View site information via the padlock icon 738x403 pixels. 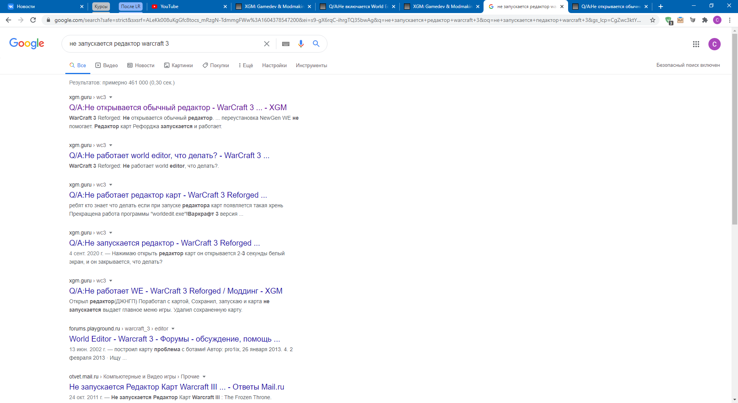click(48, 20)
